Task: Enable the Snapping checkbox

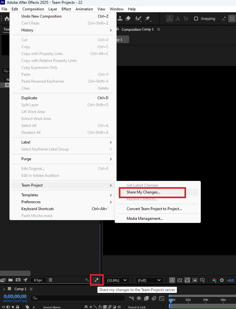Action: tap(196, 19)
